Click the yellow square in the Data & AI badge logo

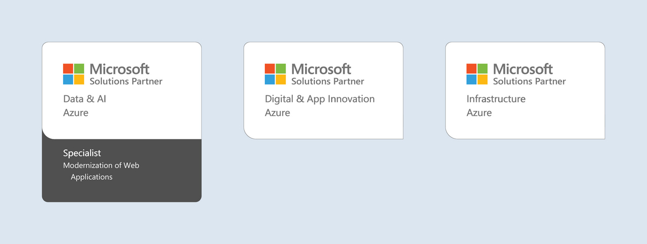click(79, 80)
